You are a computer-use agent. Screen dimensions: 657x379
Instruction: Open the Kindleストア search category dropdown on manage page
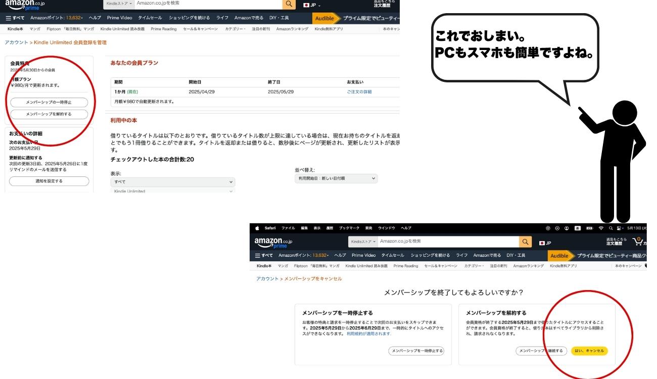(119, 3)
